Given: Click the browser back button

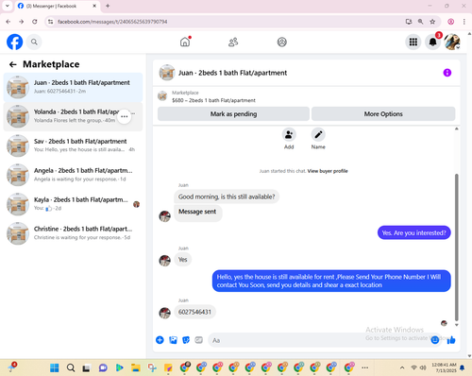Looking at the screenshot, I should tap(8, 22).
